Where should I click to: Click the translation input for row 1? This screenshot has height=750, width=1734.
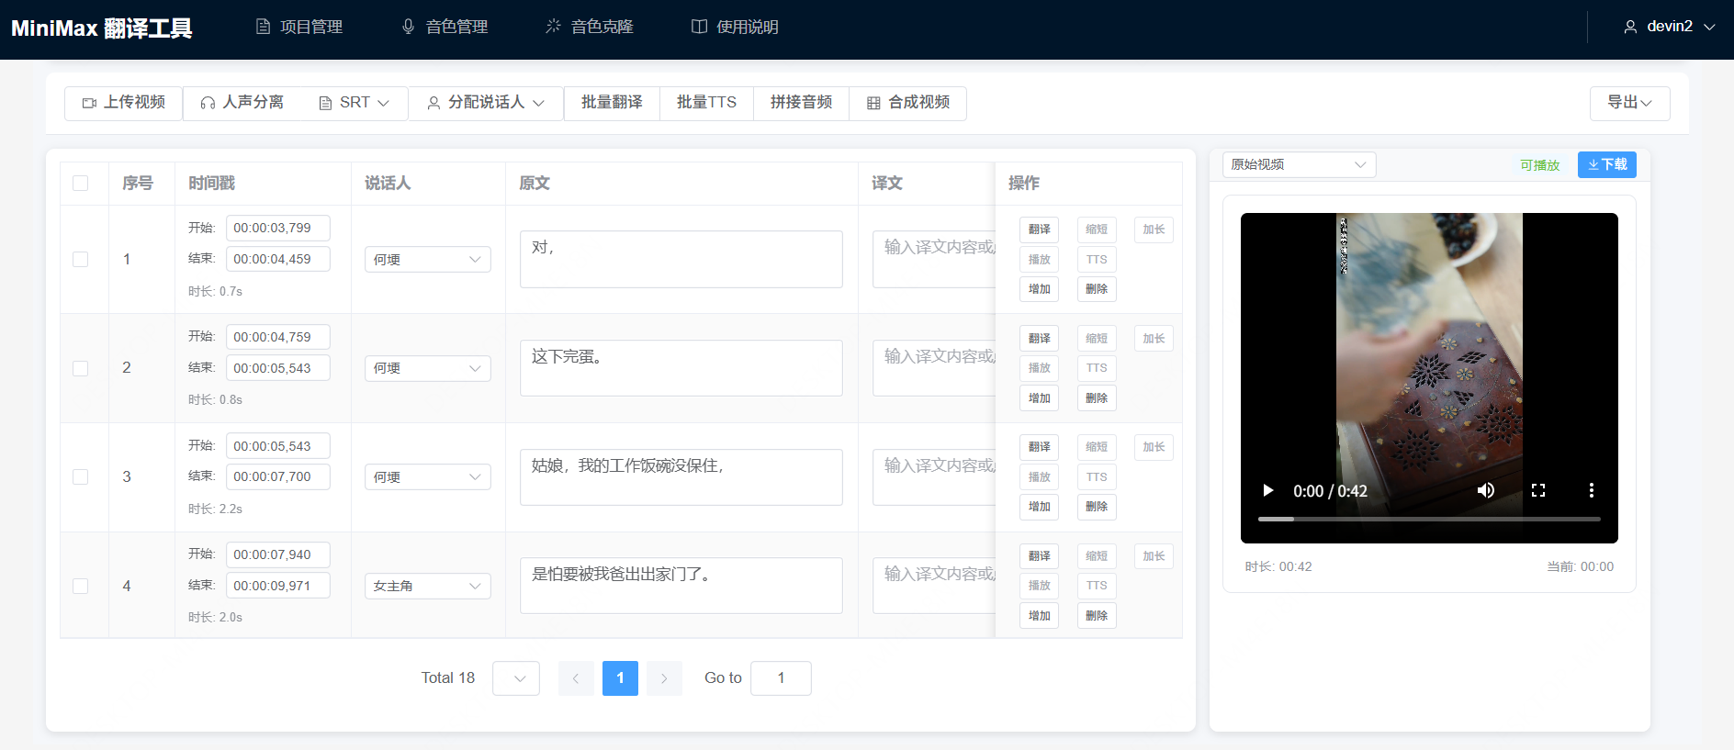click(934, 259)
